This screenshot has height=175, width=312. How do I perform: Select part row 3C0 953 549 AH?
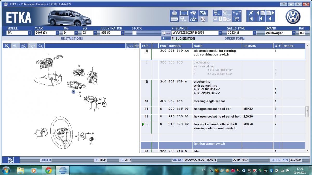223,54
